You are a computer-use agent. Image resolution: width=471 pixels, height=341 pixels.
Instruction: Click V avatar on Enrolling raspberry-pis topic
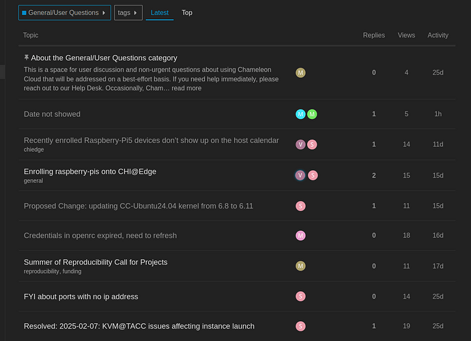[300, 176]
